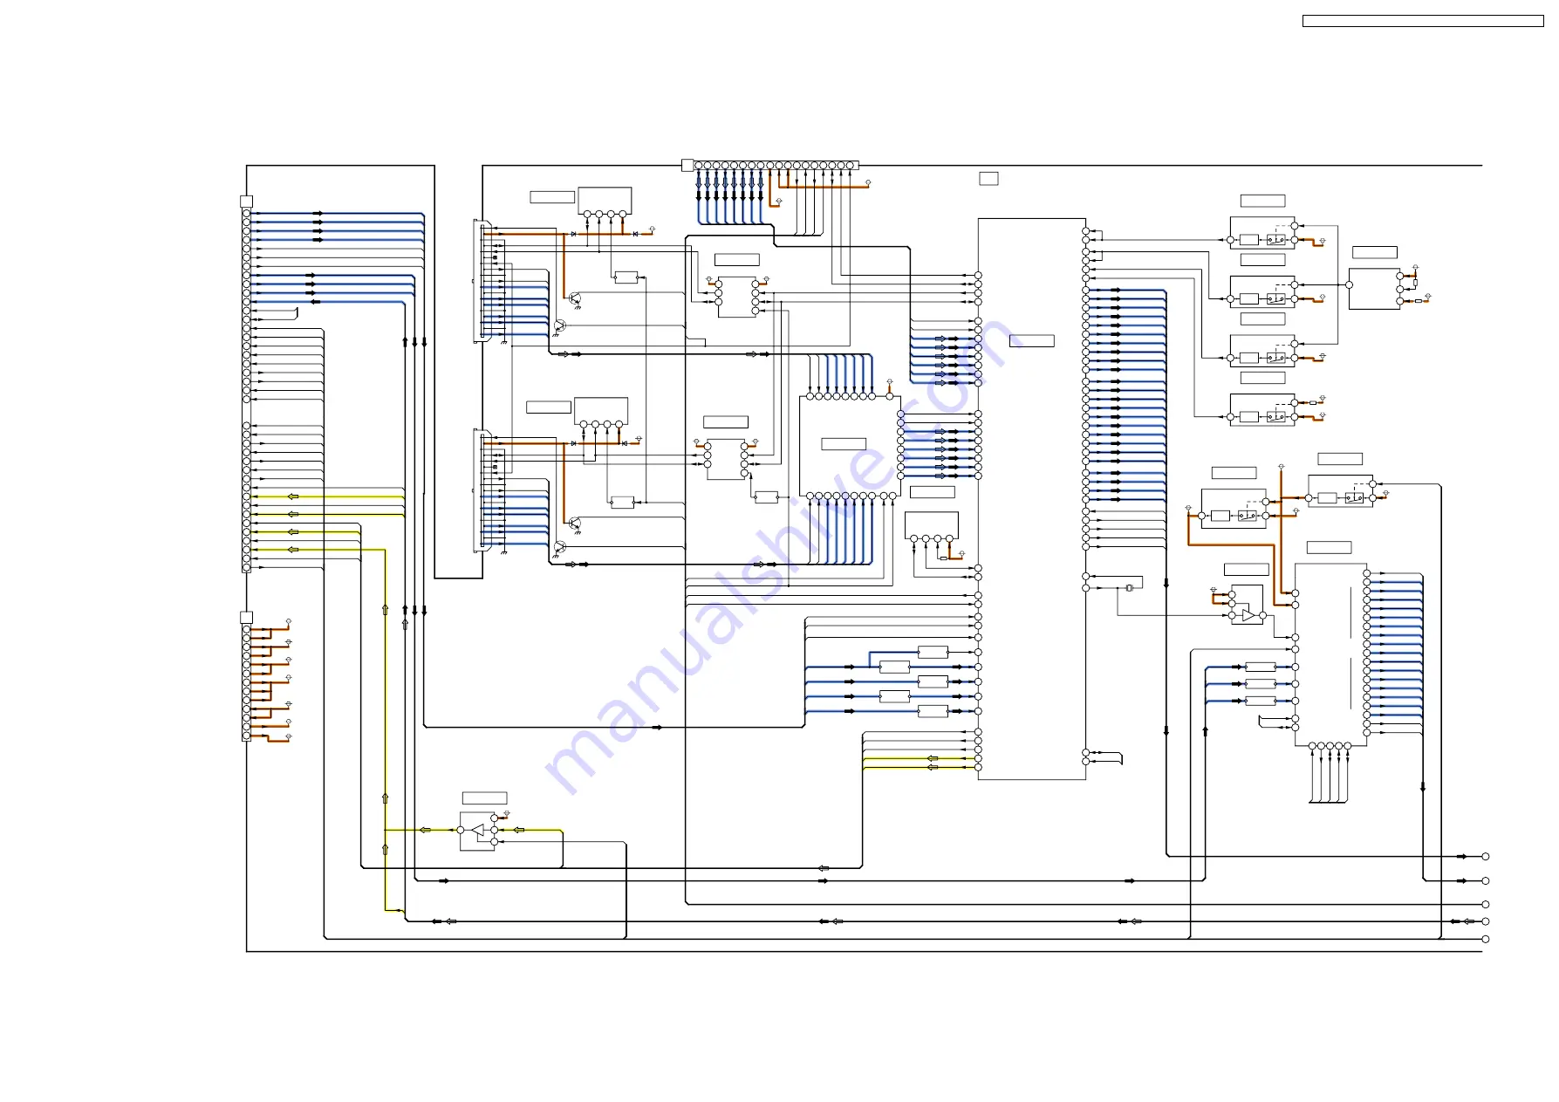Click the topmost output terminal circle on the right edge

coord(1485,857)
